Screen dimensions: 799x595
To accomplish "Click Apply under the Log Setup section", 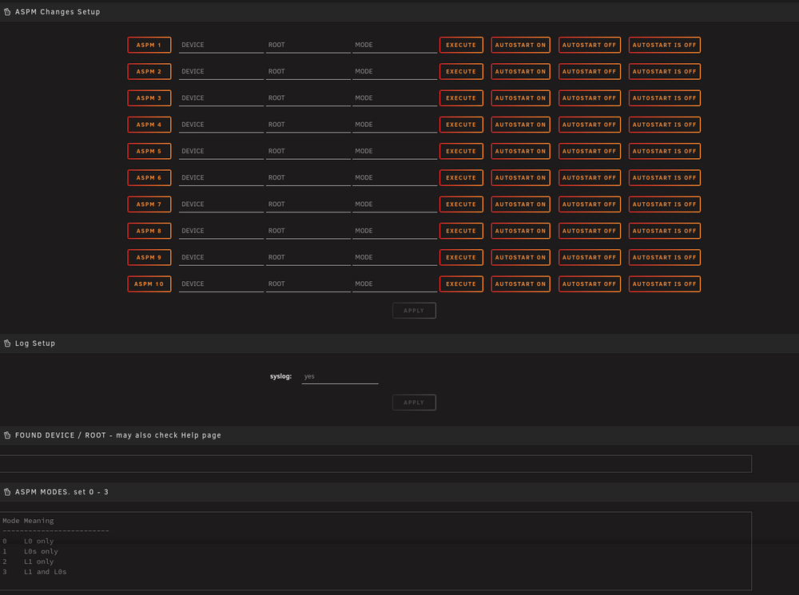I will coord(414,403).
